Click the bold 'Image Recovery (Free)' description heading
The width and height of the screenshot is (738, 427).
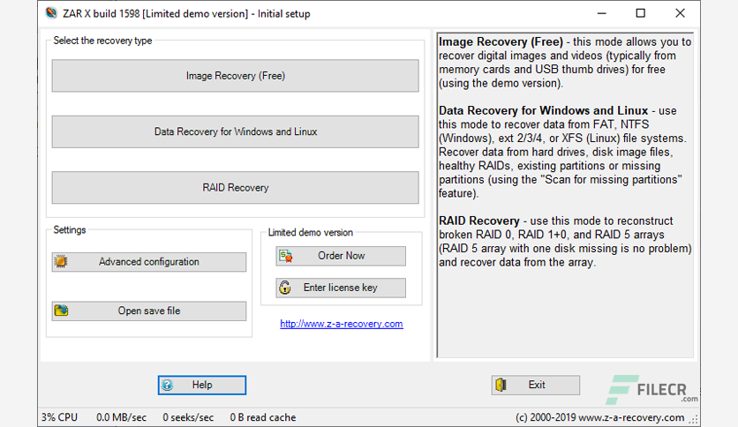[x=501, y=41]
